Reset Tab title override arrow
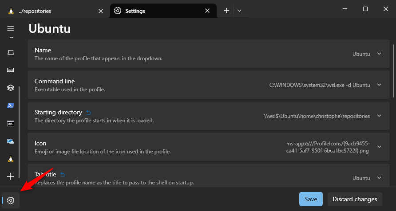 [63, 174]
